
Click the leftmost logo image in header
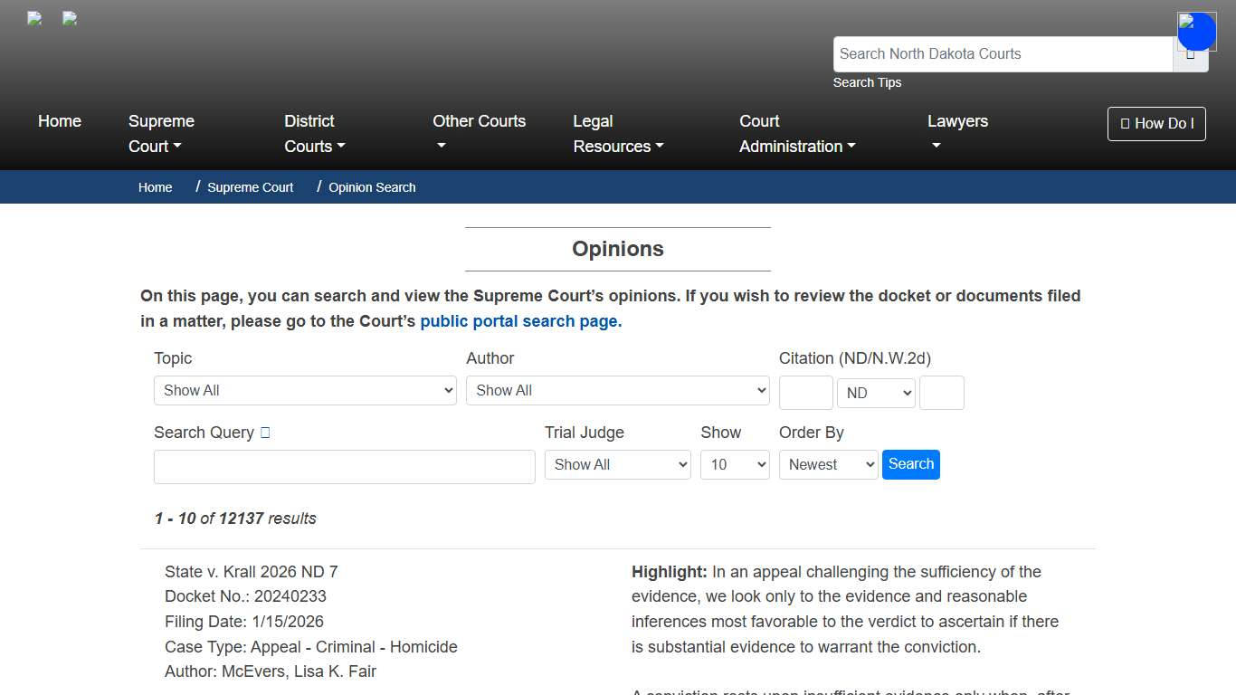[34, 18]
